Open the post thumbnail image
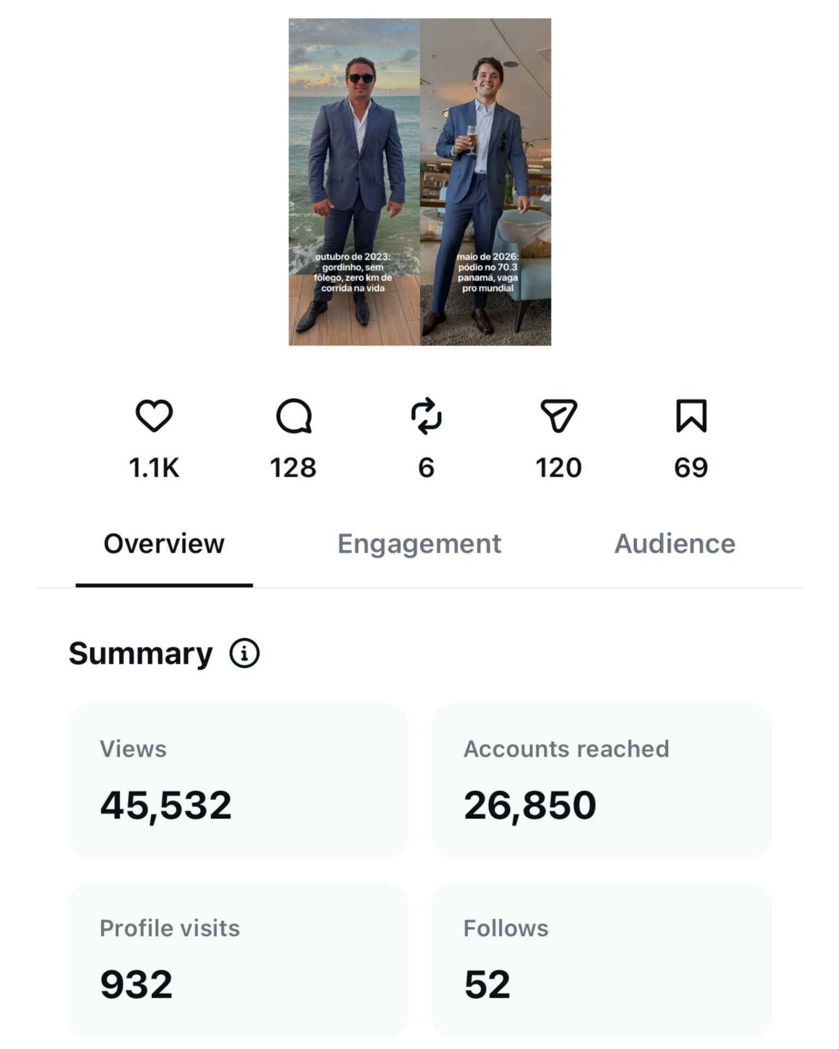The image size is (839, 1049). [x=419, y=182]
